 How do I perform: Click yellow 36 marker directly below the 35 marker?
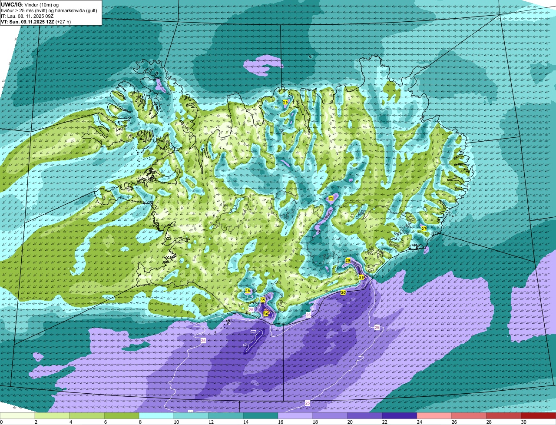tap(266, 313)
